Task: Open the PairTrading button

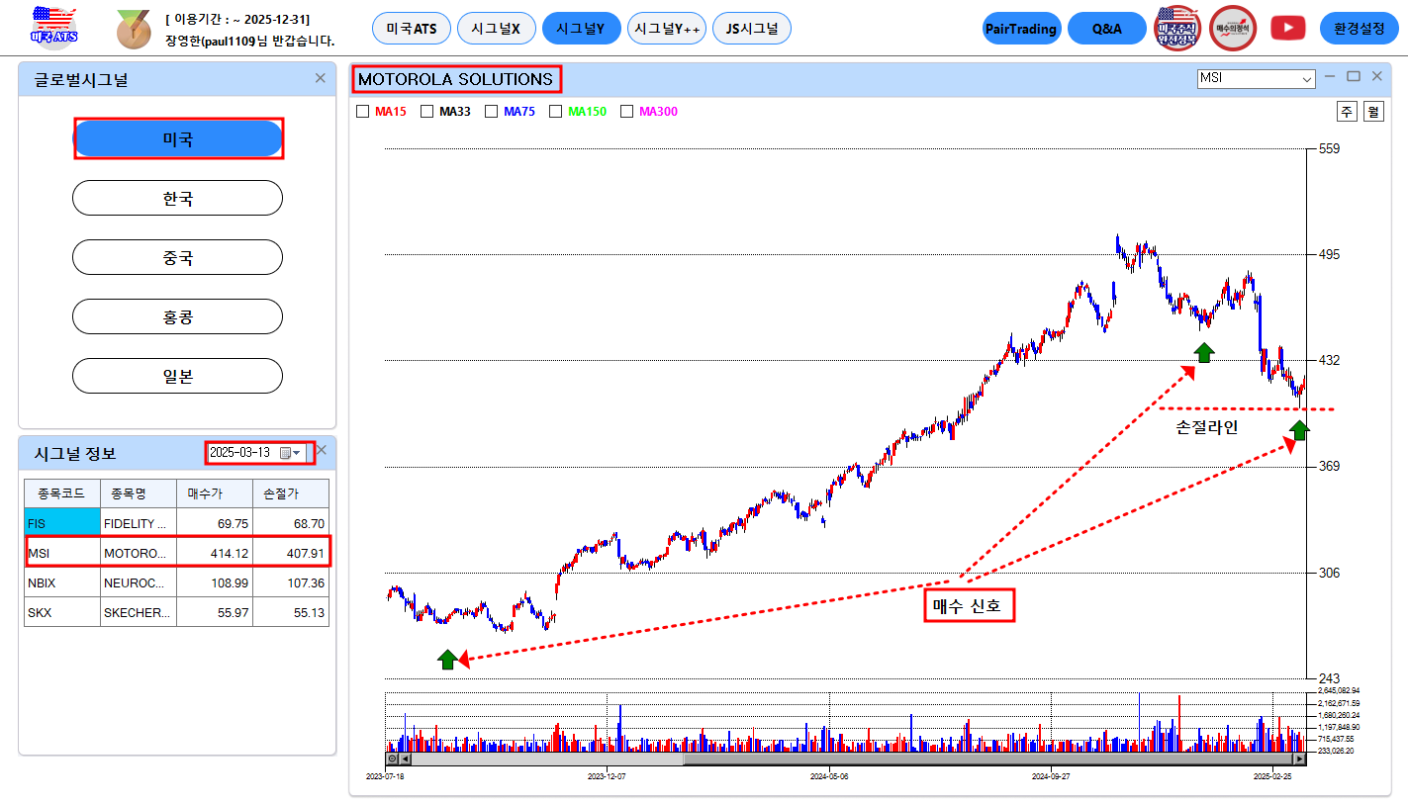Action: coord(1022,29)
